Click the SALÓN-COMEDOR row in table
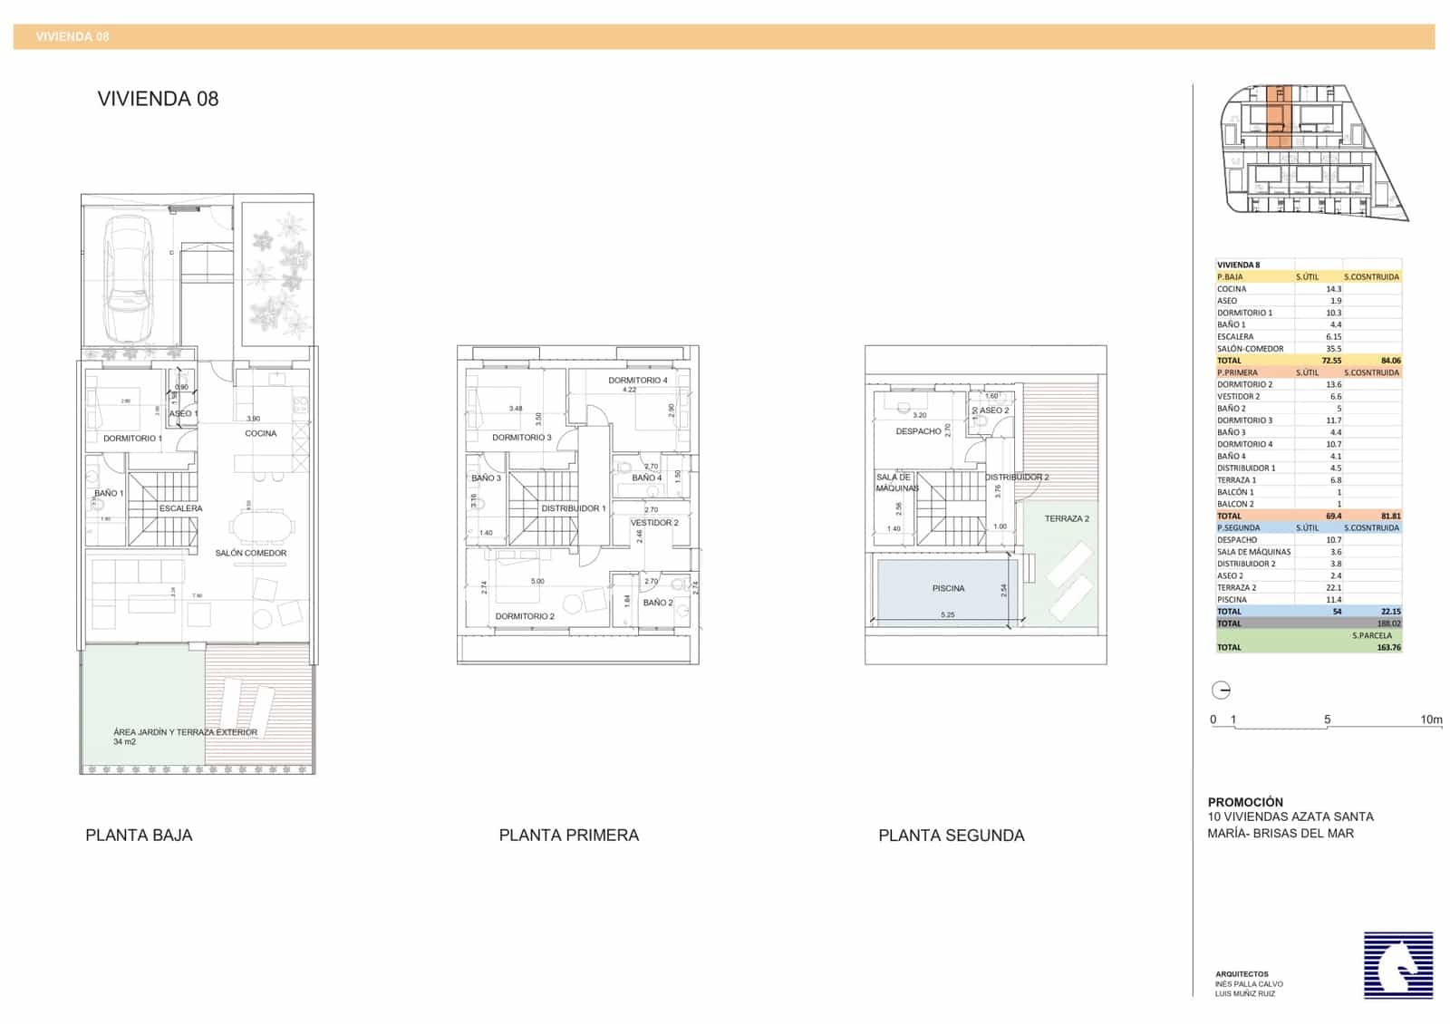This screenshot has width=1450, height=1024. click(1309, 349)
